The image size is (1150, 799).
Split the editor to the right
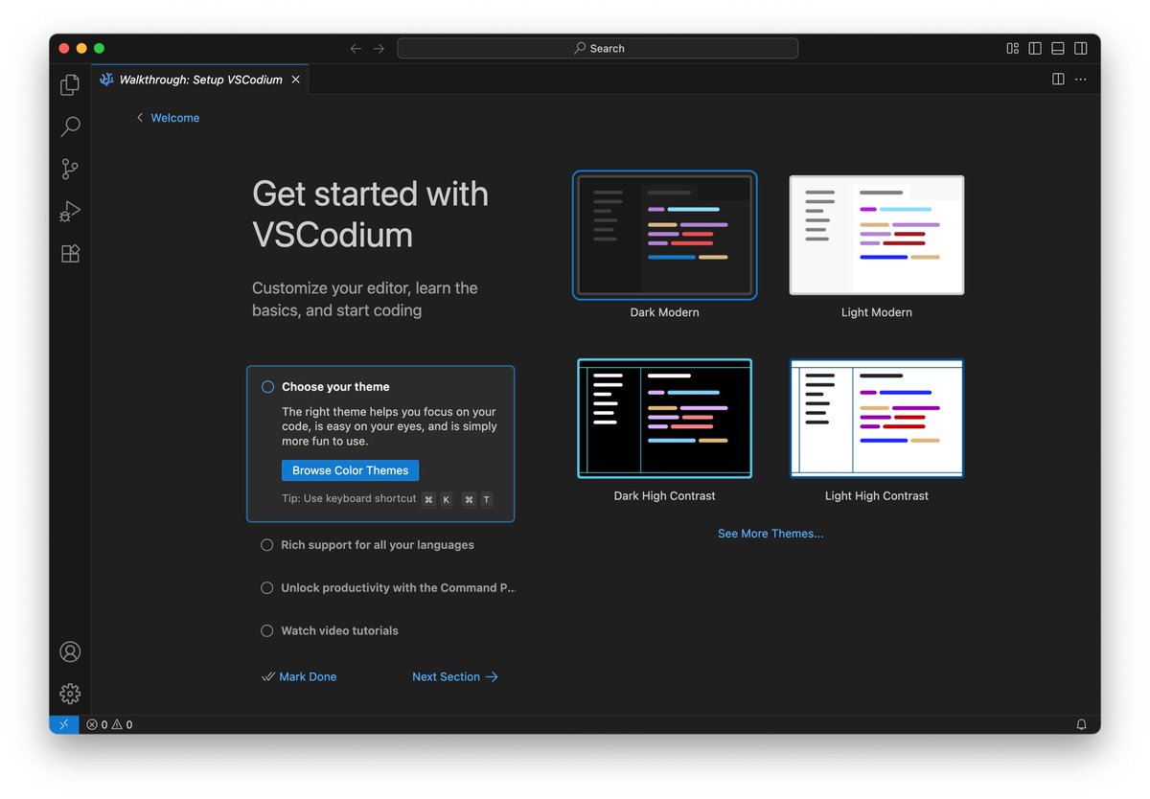(1058, 80)
